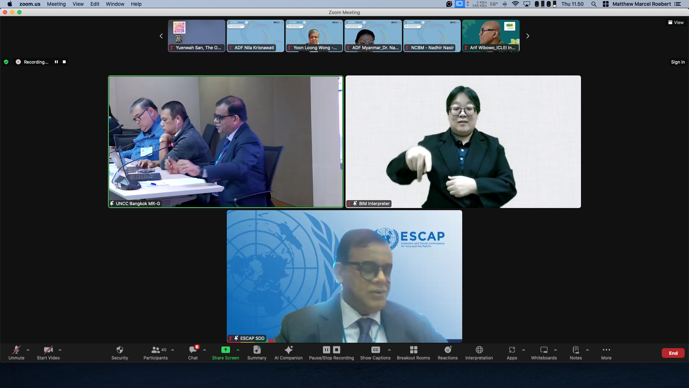The image size is (689, 388).
Task: Open Reactions smiley icon
Action: (x=448, y=350)
